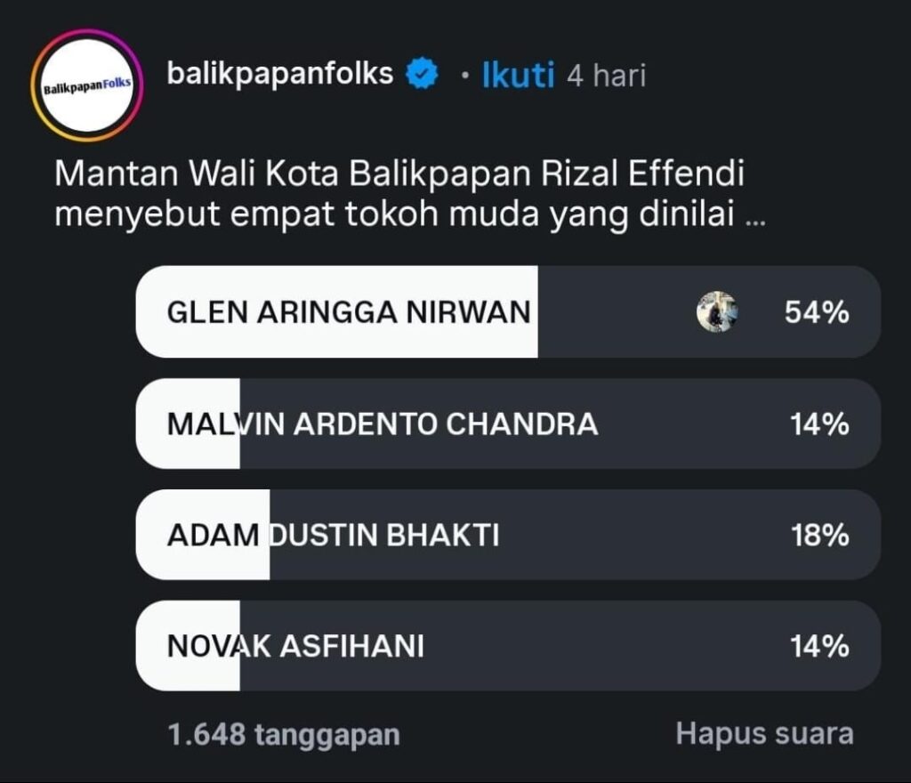Image resolution: width=911 pixels, height=783 pixels.
Task: Select the ADAM DUSTIN BHAKTI poll option
Action: tap(508, 535)
